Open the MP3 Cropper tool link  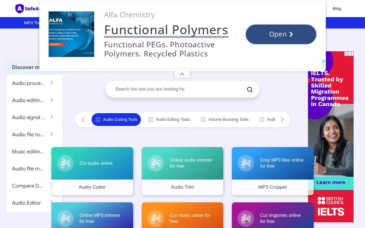273,187
